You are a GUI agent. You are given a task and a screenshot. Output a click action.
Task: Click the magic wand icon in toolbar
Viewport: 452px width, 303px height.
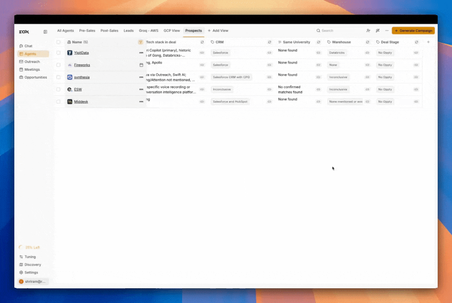click(378, 31)
